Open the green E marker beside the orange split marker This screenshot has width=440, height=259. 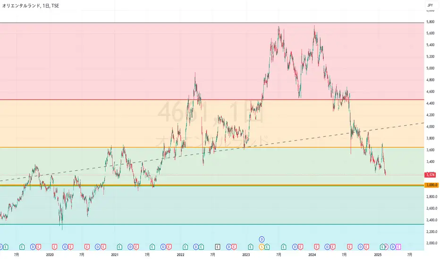[x=267, y=247]
